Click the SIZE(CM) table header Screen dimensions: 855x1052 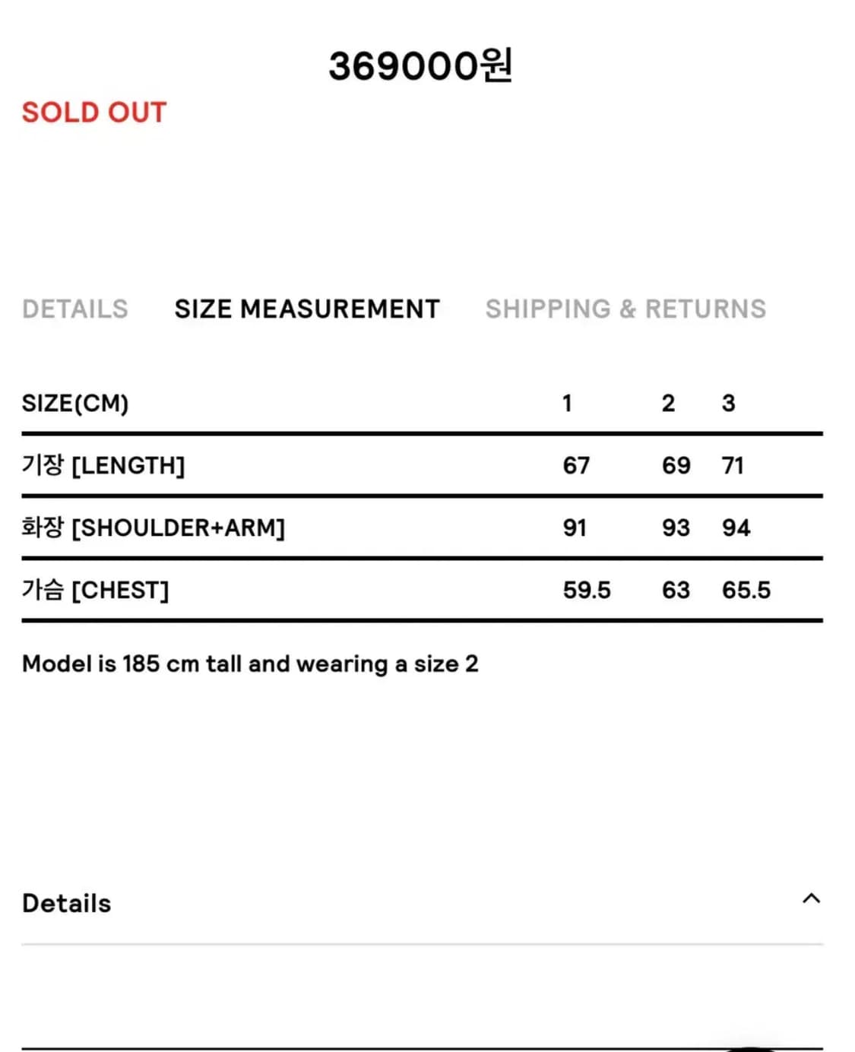point(75,403)
